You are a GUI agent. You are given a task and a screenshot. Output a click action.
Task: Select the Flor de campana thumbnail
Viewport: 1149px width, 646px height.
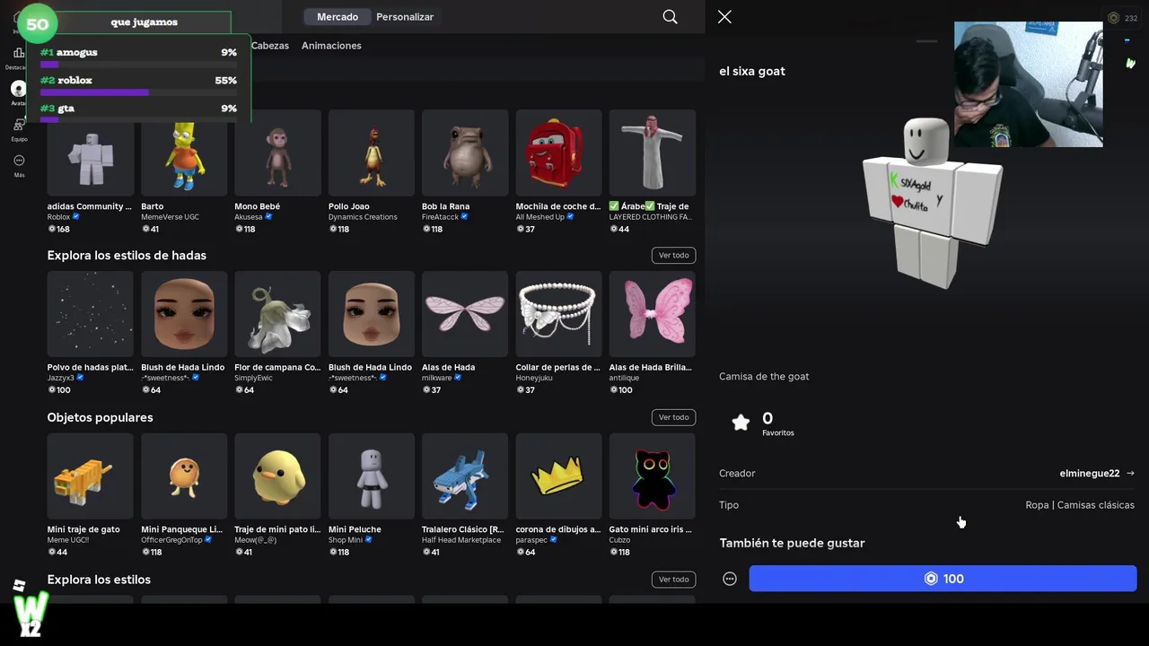click(277, 314)
